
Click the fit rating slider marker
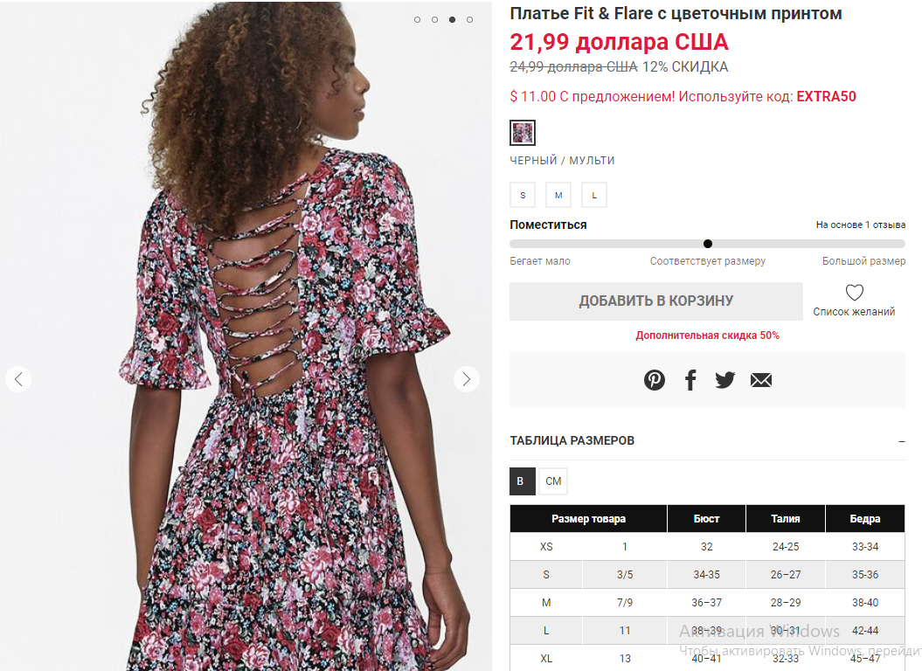click(707, 244)
